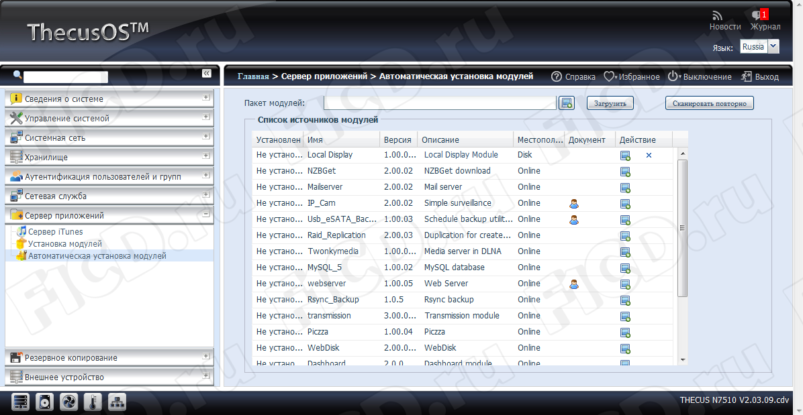Click the Сканировать повторно button
Image resolution: width=803 pixels, height=415 pixels.
[710, 103]
